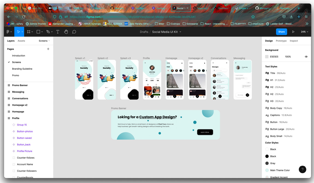Screen dimensions: 314x183
Task: Open the Figma main menu
Action: [x=8, y=32]
